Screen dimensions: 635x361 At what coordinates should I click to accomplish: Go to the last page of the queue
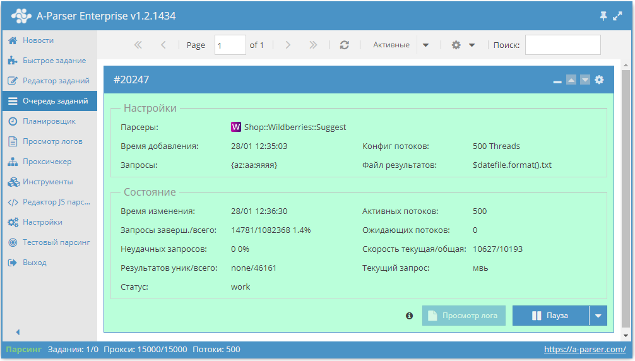click(312, 45)
